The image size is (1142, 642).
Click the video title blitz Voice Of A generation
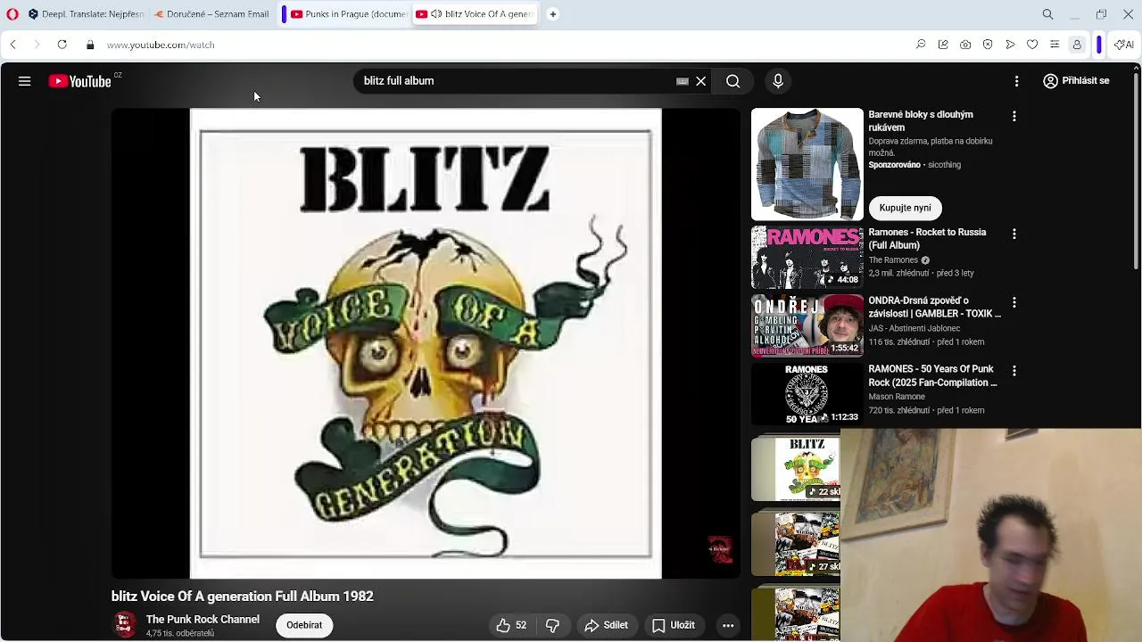(243, 596)
